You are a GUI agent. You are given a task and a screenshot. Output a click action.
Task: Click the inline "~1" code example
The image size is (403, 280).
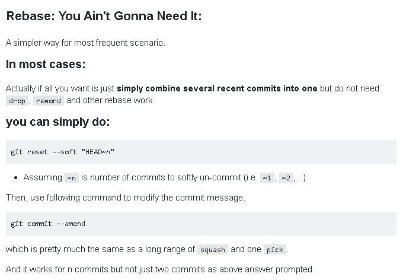point(267,178)
